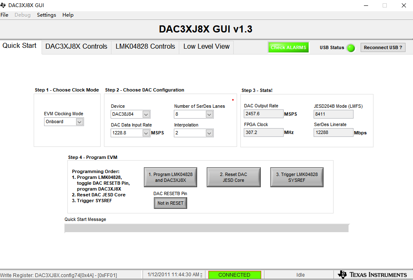Click the green Check ALARMS button

pyautogui.click(x=288, y=47)
